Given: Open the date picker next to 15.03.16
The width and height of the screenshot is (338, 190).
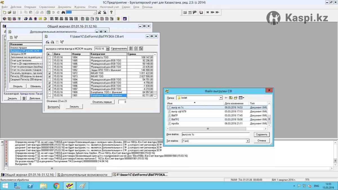Looking at the screenshot, I should 108,49.
